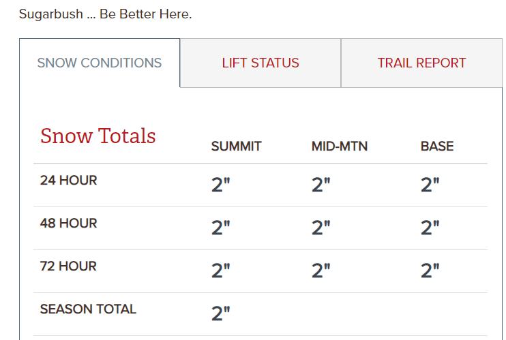The width and height of the screenshot is (506, 340).
Task: Click the 24 hour summit snowfall value
Action: point(221,185)
